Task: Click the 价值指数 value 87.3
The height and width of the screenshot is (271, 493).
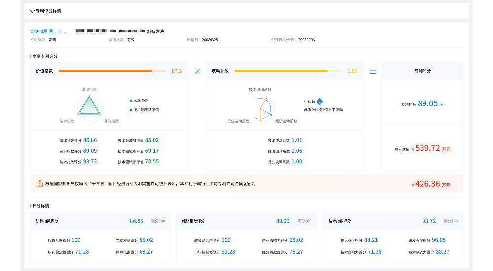Action: click(x=176, y=71)
